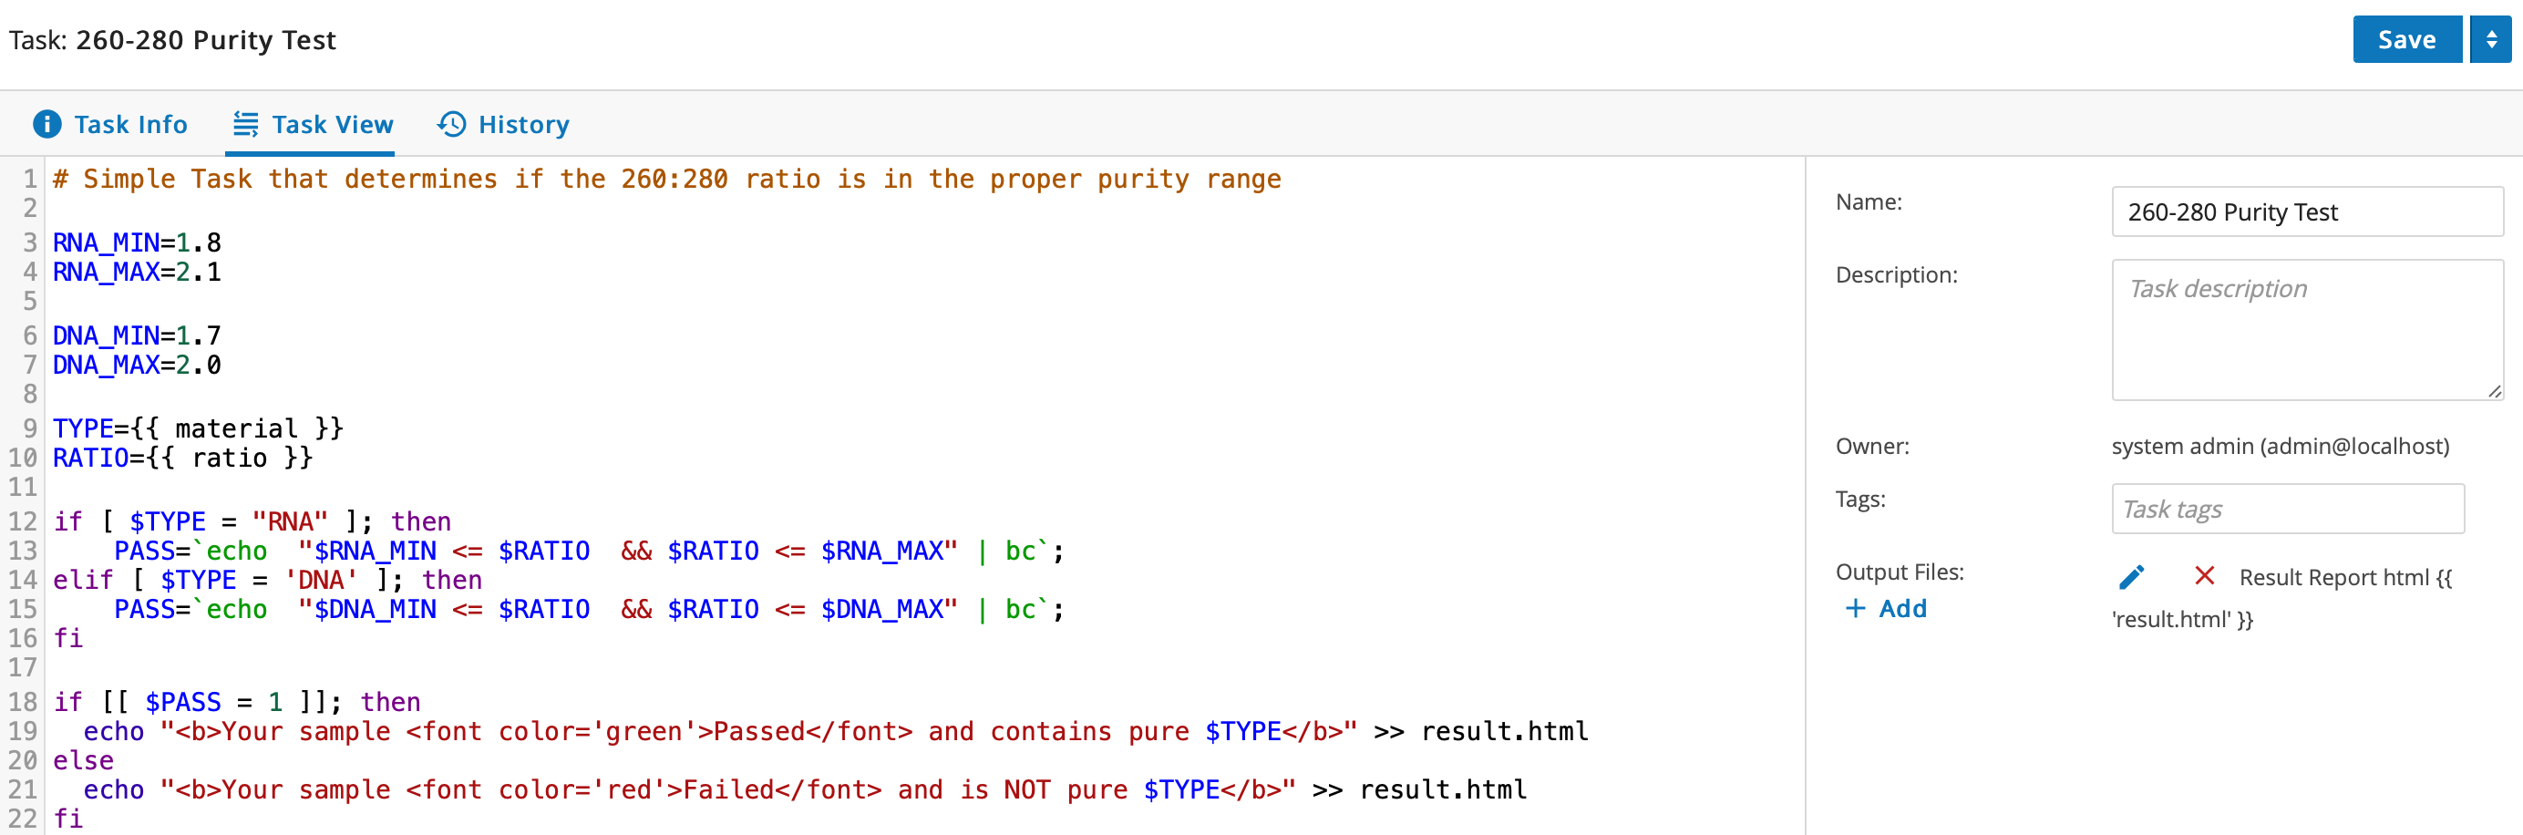Viewport: 2523px width, 835px height.
Task: Click the Task tags input field
Action: click(2287, 509)
